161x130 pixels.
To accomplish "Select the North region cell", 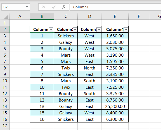I will pyautogui.click(x=89, y=68).
